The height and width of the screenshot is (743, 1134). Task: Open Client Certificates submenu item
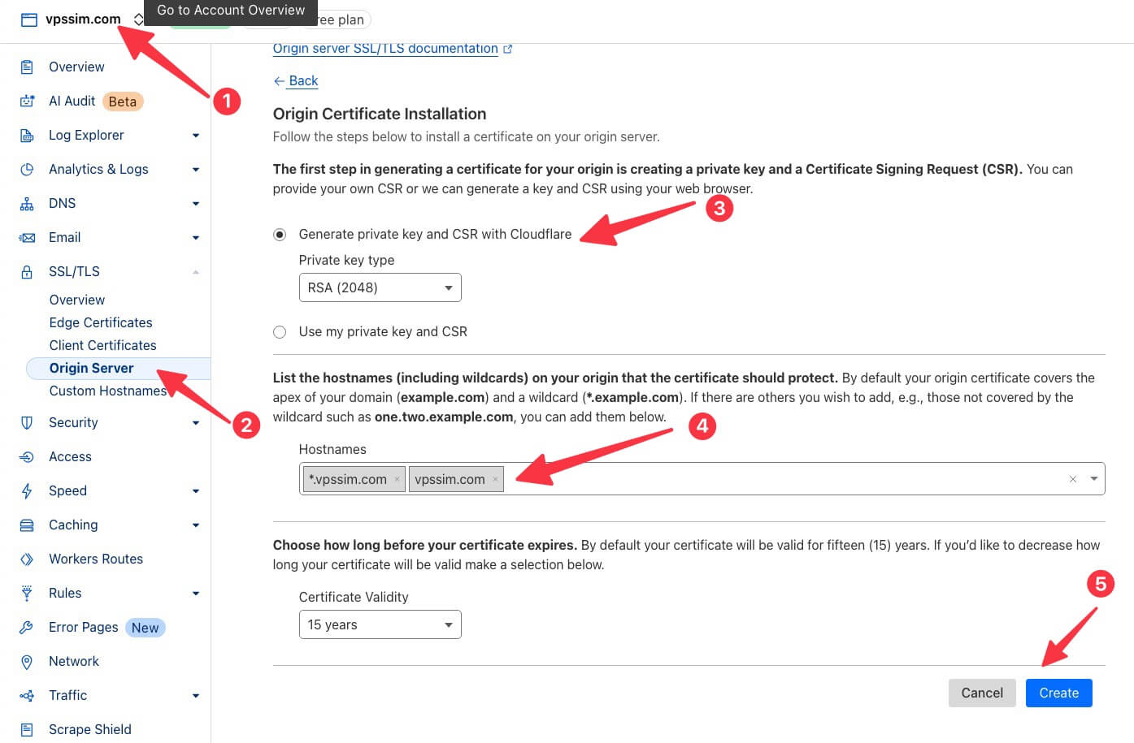[x=102, y=345]
